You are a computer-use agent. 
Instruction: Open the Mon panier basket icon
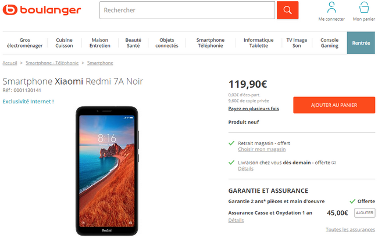364,12
